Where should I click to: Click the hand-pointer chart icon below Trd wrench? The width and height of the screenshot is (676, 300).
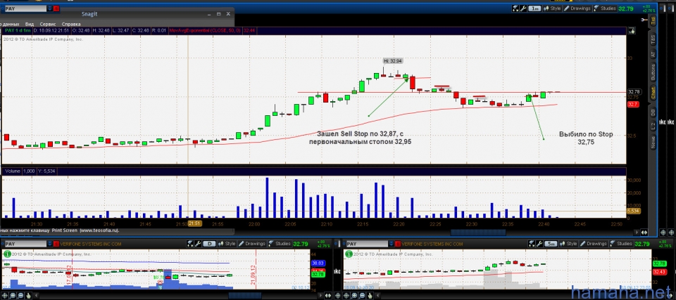pos(632,30)
